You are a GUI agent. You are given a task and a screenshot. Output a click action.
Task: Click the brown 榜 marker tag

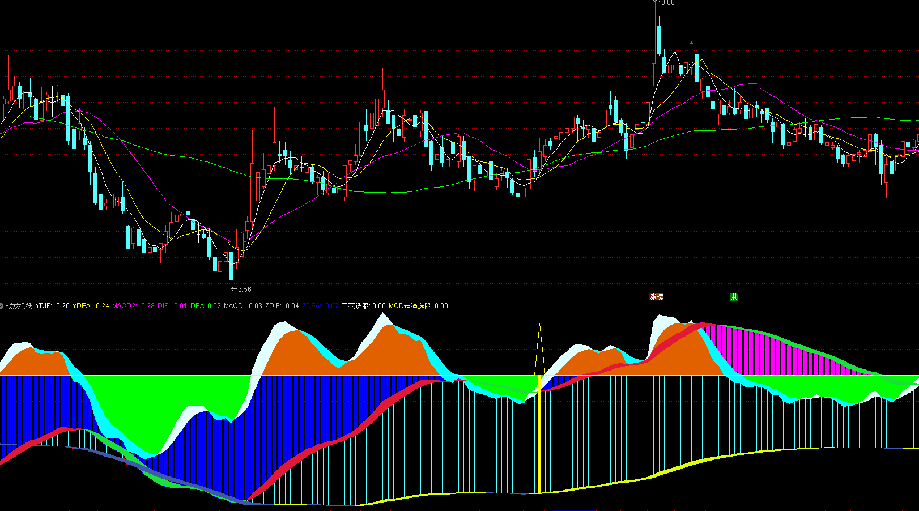[x=660, y=297]
